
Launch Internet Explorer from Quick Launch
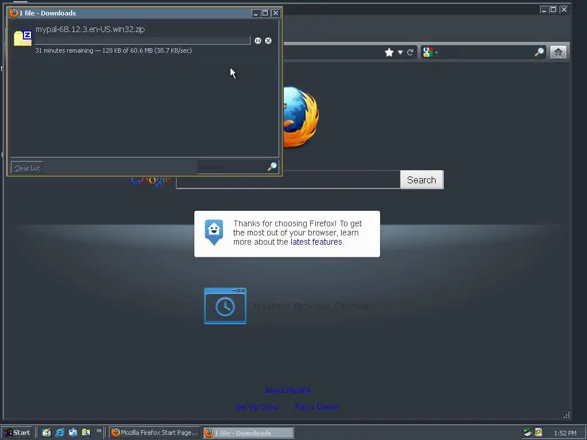[x=60, y=433]
